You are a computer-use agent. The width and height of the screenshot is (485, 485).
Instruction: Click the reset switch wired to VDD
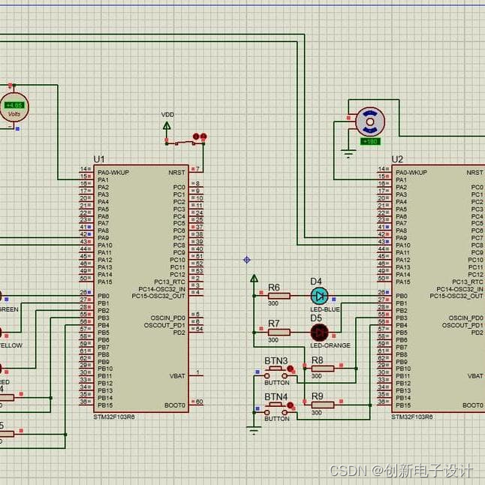click(x=185, y=143)
